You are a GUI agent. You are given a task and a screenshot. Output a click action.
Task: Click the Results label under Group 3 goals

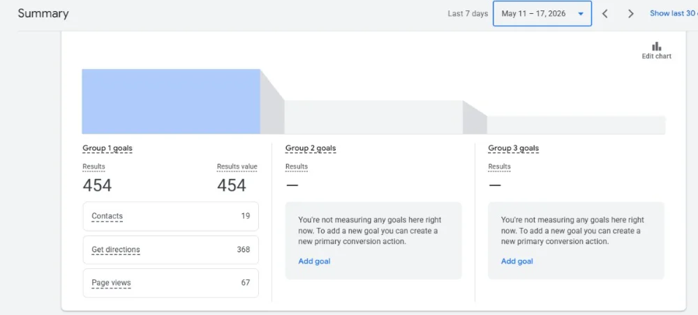coord(500,167)
